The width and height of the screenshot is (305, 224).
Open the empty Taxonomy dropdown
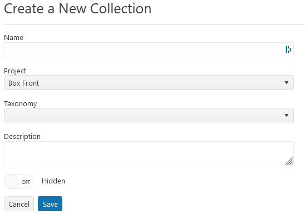(149, 116)
